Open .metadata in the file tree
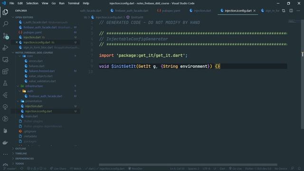 tap(30, 136)
